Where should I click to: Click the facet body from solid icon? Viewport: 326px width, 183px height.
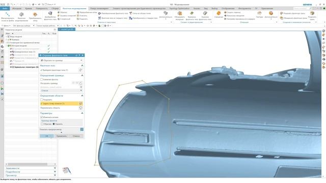100,18
